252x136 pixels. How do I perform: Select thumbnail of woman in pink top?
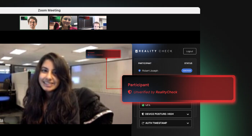click(63, 23)
